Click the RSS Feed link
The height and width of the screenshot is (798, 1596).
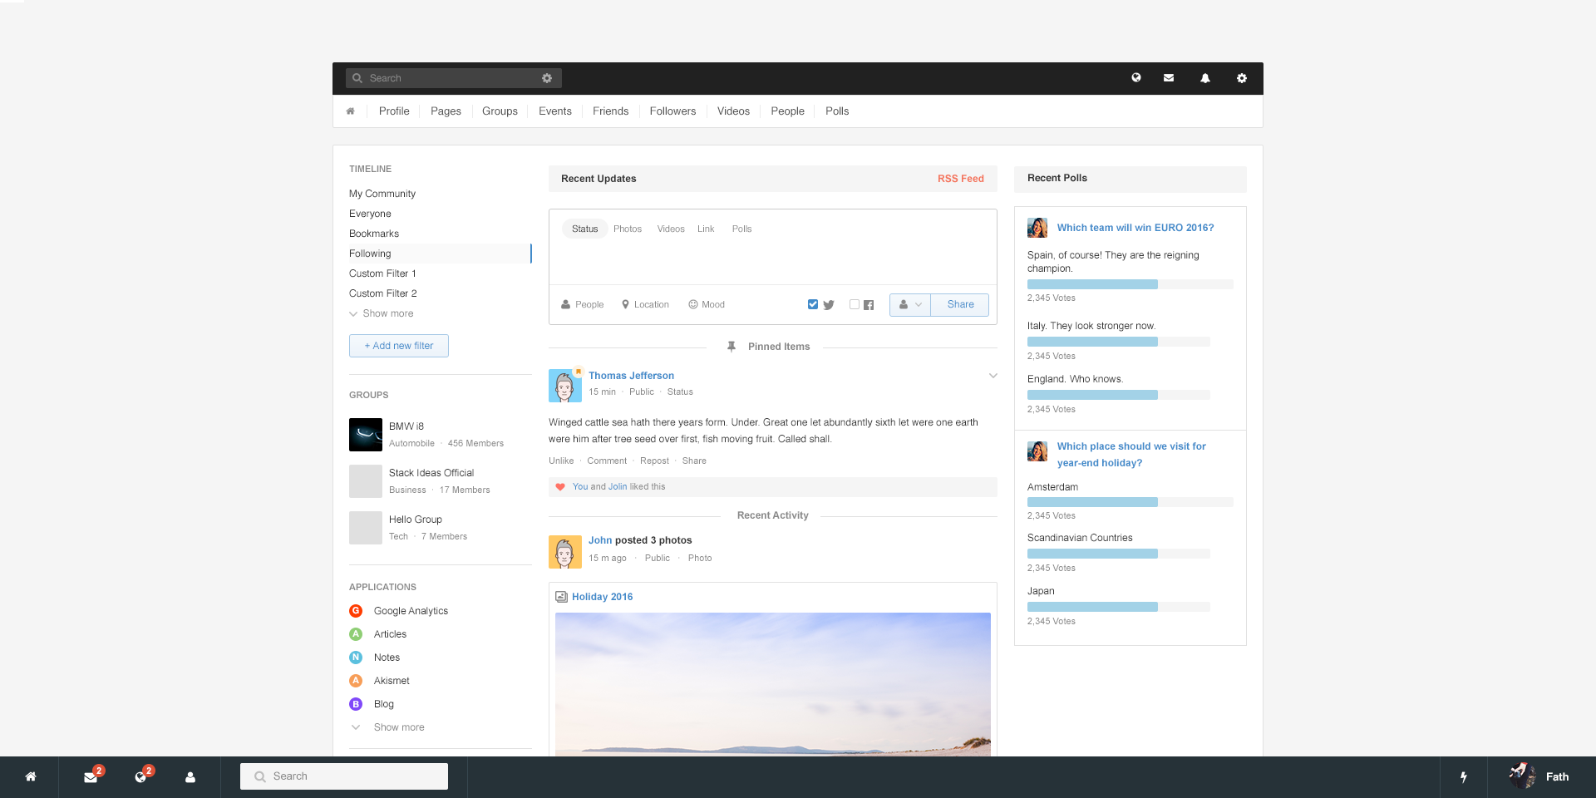tap(960, 179)
